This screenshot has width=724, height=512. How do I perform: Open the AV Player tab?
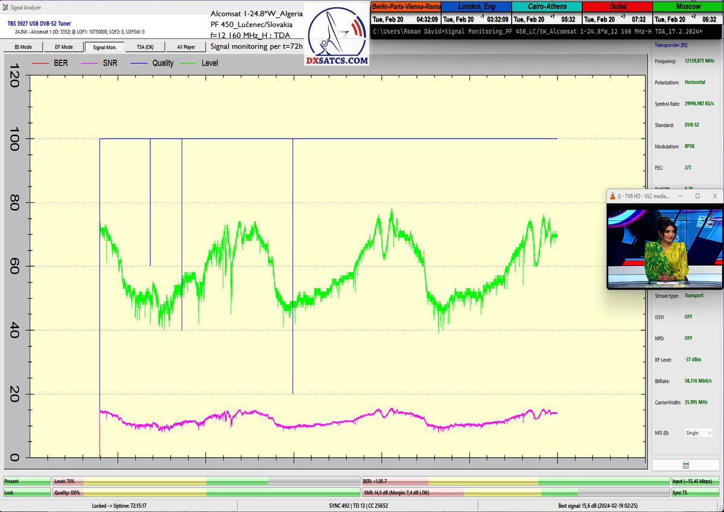point(186,47)
